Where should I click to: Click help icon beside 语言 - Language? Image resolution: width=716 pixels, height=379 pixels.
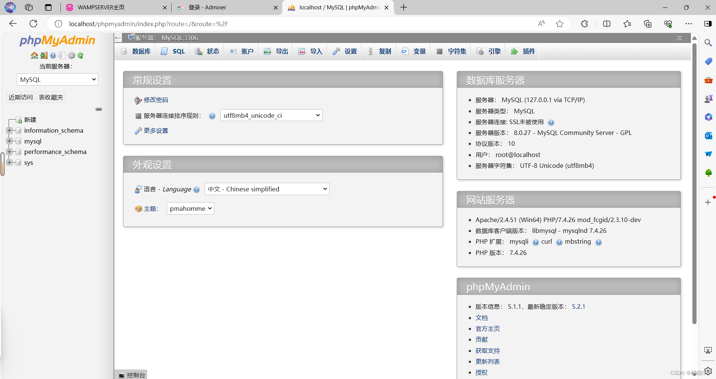tap(196, 189)
